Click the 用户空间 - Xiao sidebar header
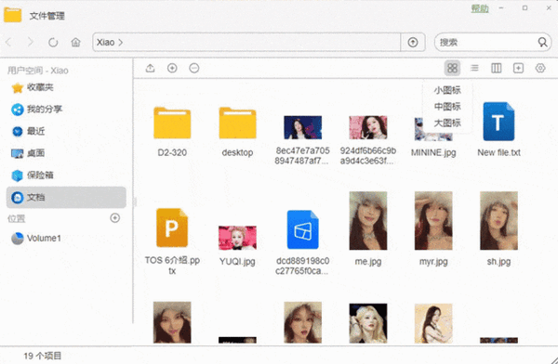558x364 pixels. [38, 71]
